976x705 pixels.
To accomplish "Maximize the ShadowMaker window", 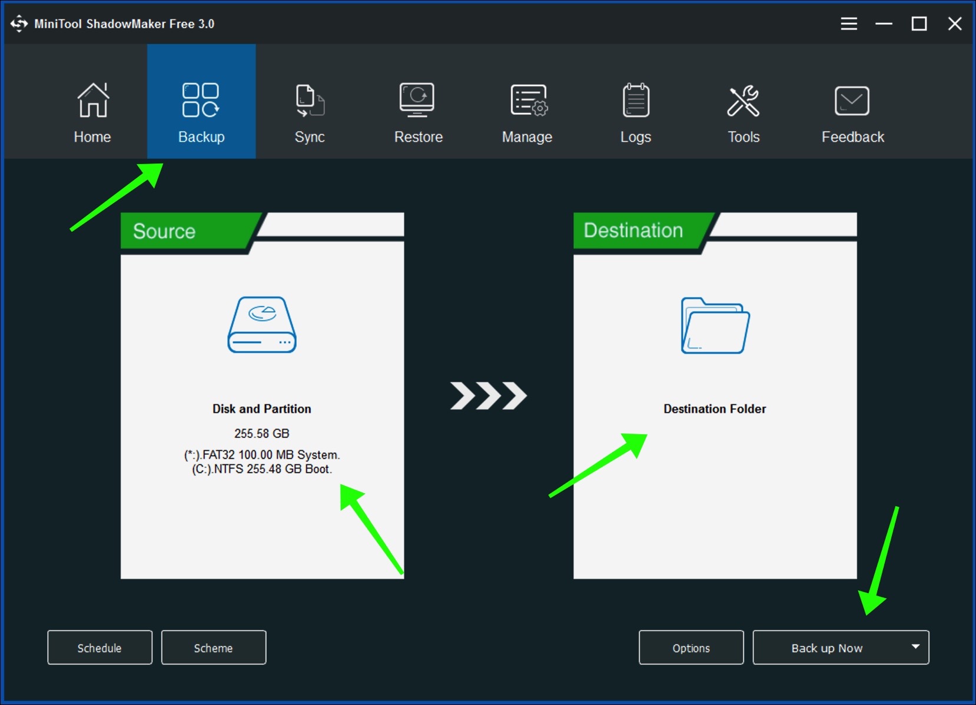I will click(919, 24).
